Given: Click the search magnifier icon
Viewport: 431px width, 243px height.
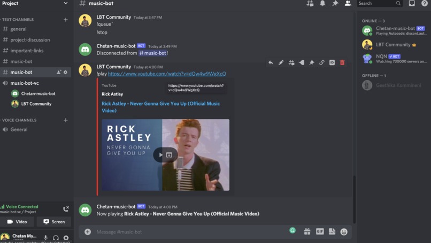Looking at the screenshot, I should (x=398, y=3).
